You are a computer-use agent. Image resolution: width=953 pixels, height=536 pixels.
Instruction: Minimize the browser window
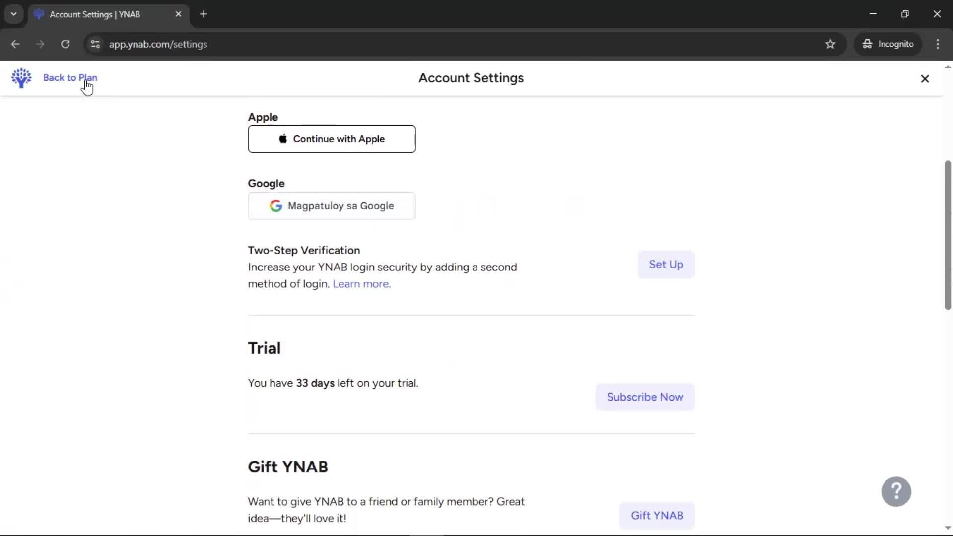coord(873,14)
